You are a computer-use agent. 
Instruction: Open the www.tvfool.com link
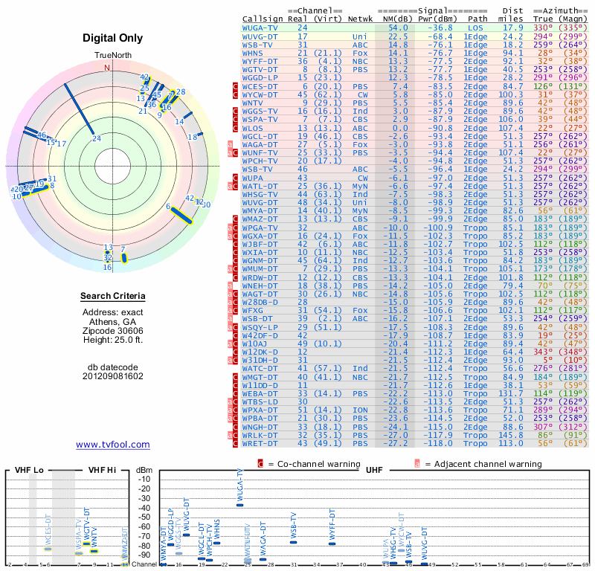113,445
